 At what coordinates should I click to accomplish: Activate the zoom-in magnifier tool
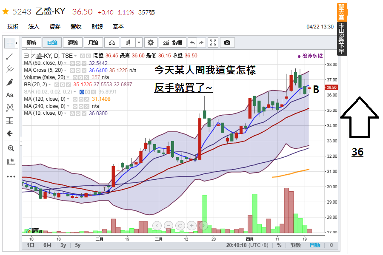pyautogui.click(x=11, y=148)
